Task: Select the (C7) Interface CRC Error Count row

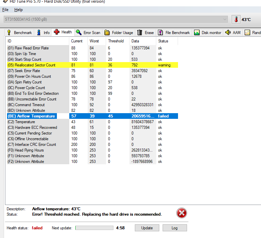Action: click(93, 145)
